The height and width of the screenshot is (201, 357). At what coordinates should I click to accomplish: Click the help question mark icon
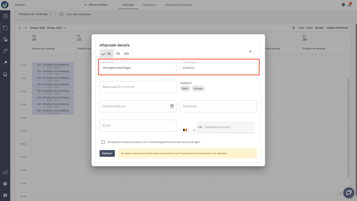point(343,5)
